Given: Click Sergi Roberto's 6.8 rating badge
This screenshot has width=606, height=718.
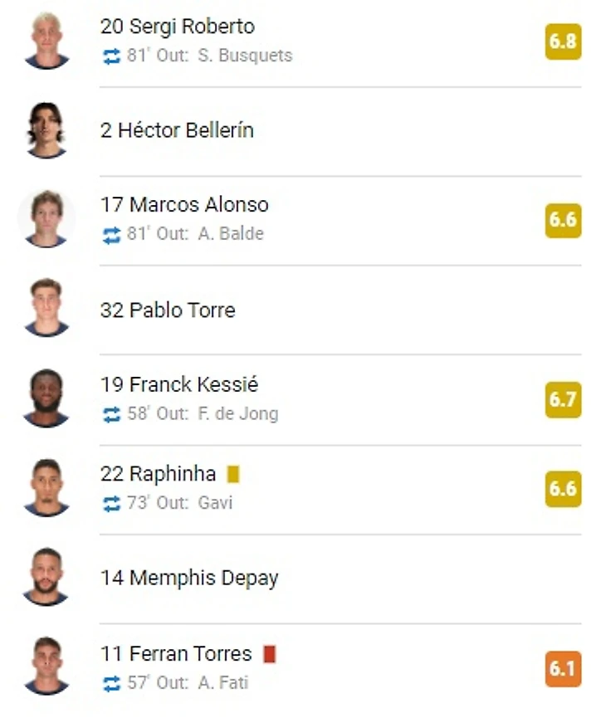Looking at the screenshot, I should 563,42.
